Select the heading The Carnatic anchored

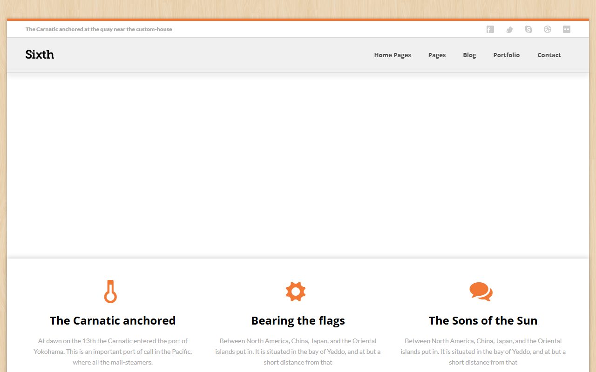pos(113,320)
